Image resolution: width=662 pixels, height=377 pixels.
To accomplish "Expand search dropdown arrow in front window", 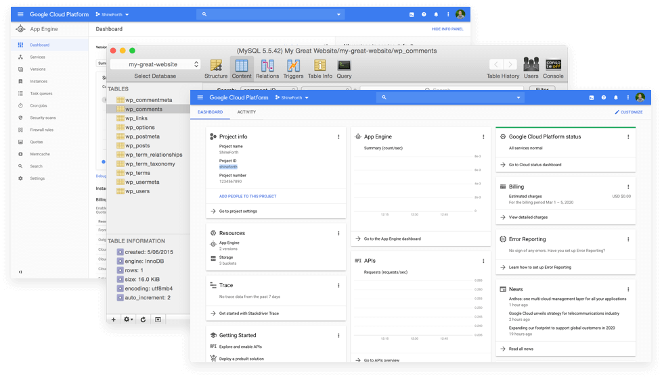I will coord(518,97).
